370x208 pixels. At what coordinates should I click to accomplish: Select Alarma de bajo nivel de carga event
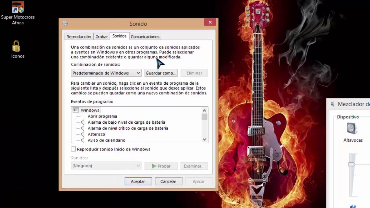pyautogui.click(x=126, y=122)
